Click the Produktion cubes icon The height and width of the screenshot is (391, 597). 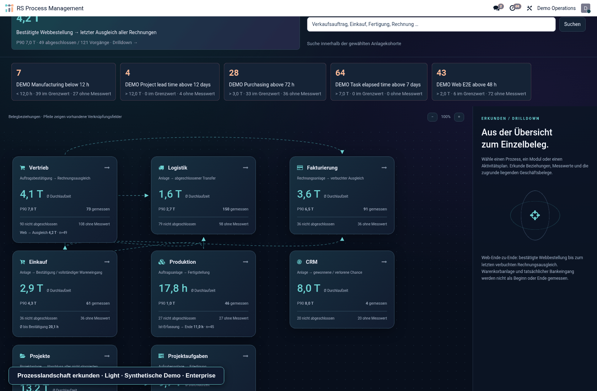click(x=162, y=262)
